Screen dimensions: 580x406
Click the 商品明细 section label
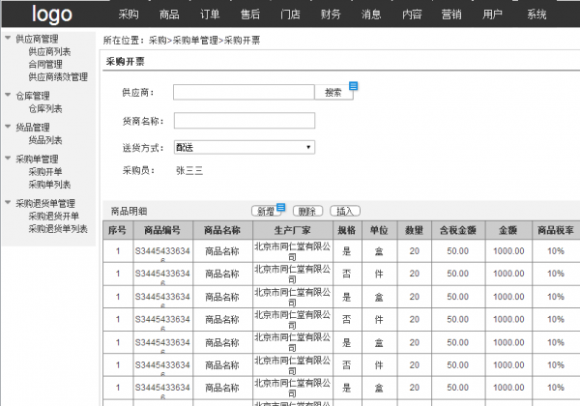tap(130, 211)
